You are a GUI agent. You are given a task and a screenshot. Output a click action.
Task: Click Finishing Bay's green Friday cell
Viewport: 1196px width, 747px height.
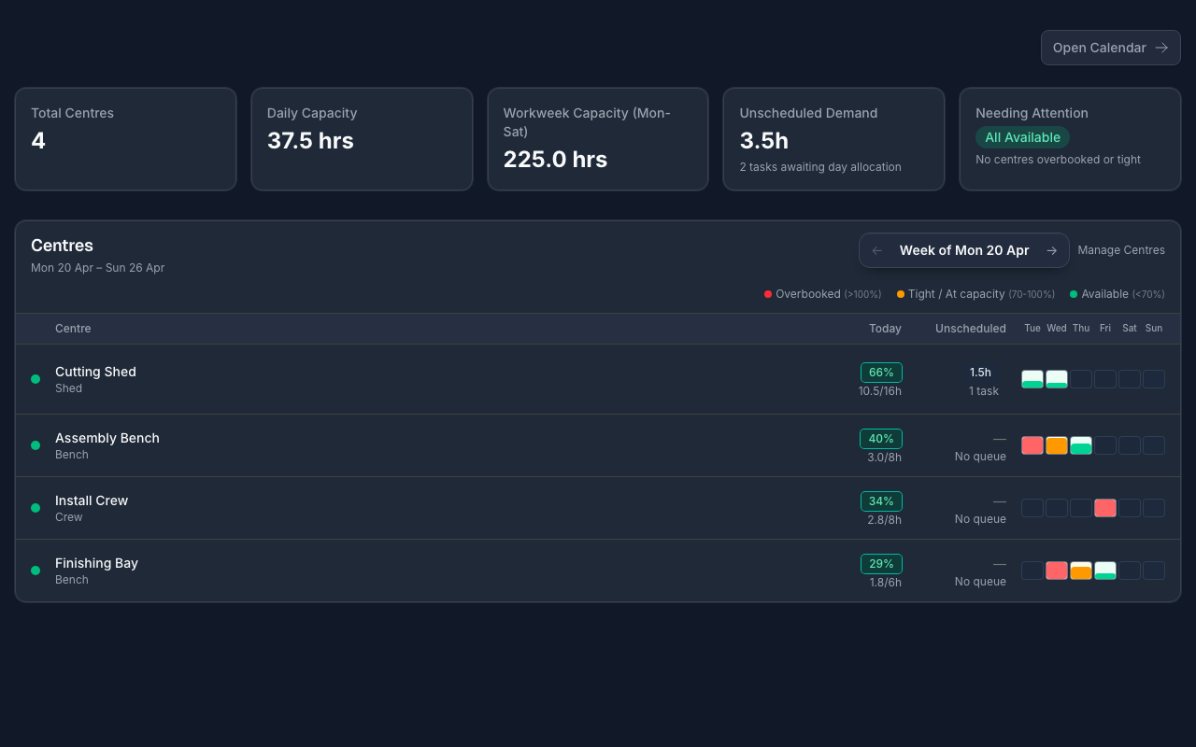click(1105, 571)
